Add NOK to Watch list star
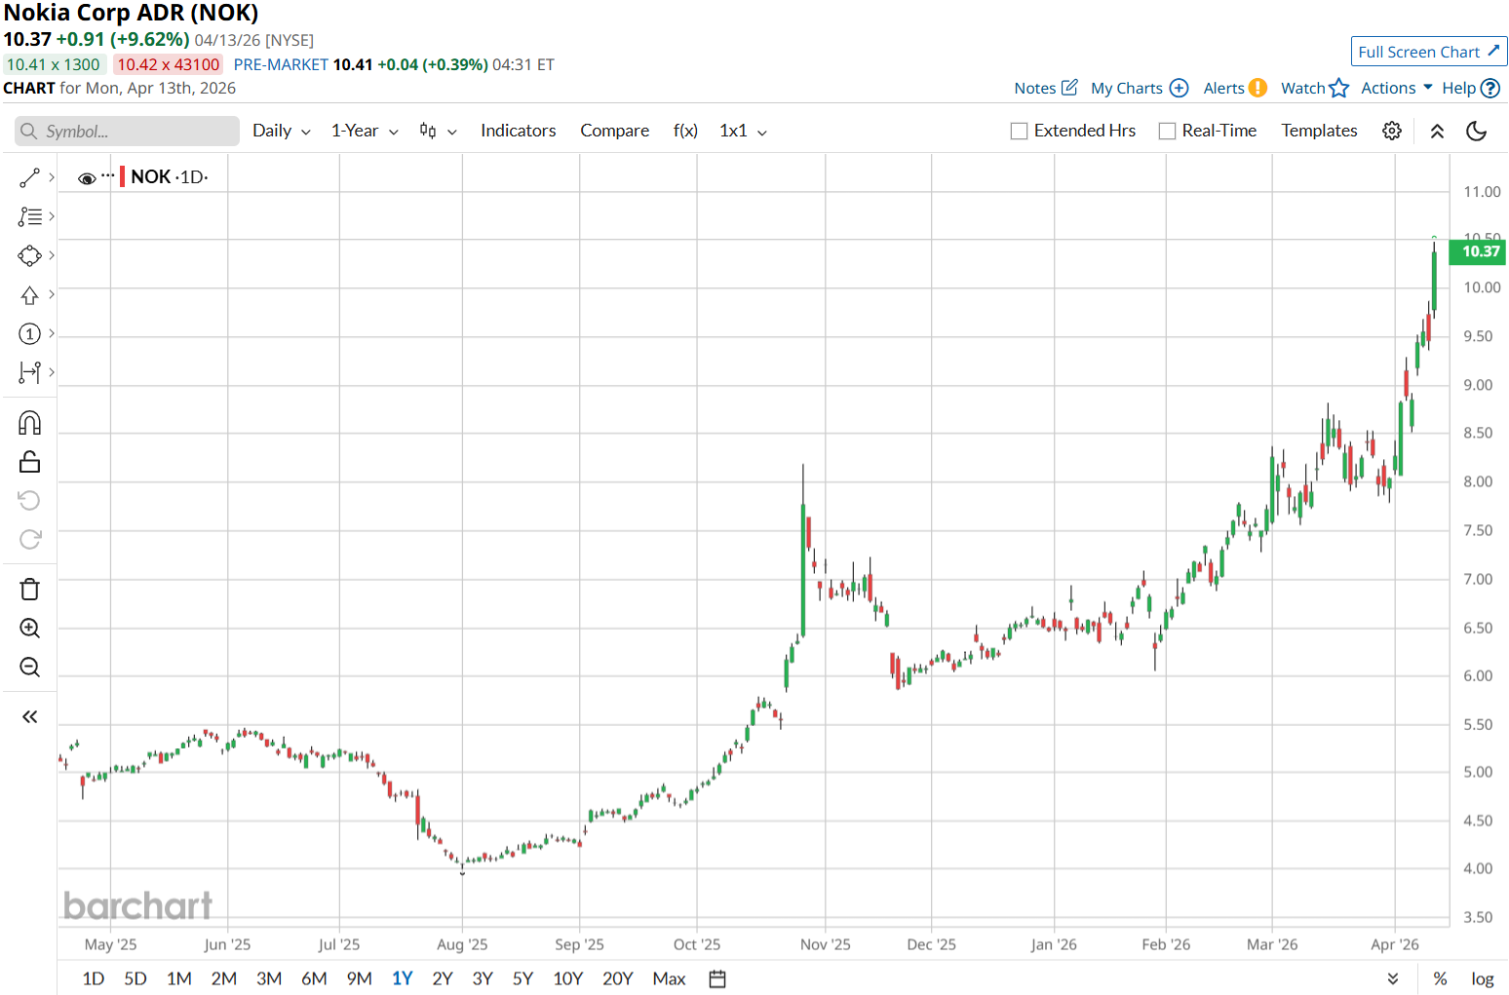The width and height of the screenshot is (1509, 995). pyautogui.click(x=1338, y=88)
